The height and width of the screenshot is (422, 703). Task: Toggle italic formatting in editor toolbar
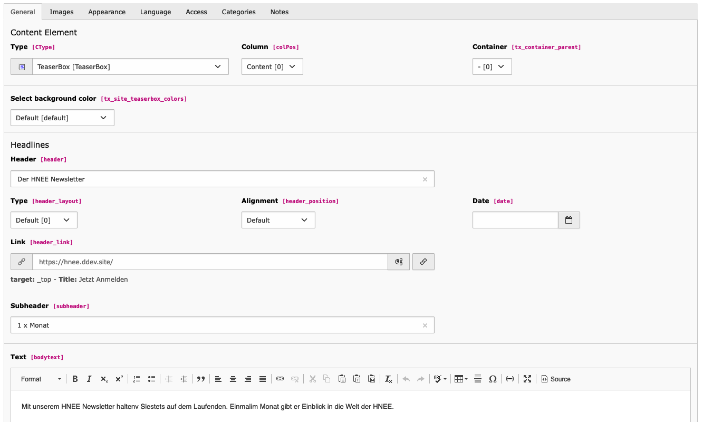[90, 379]
